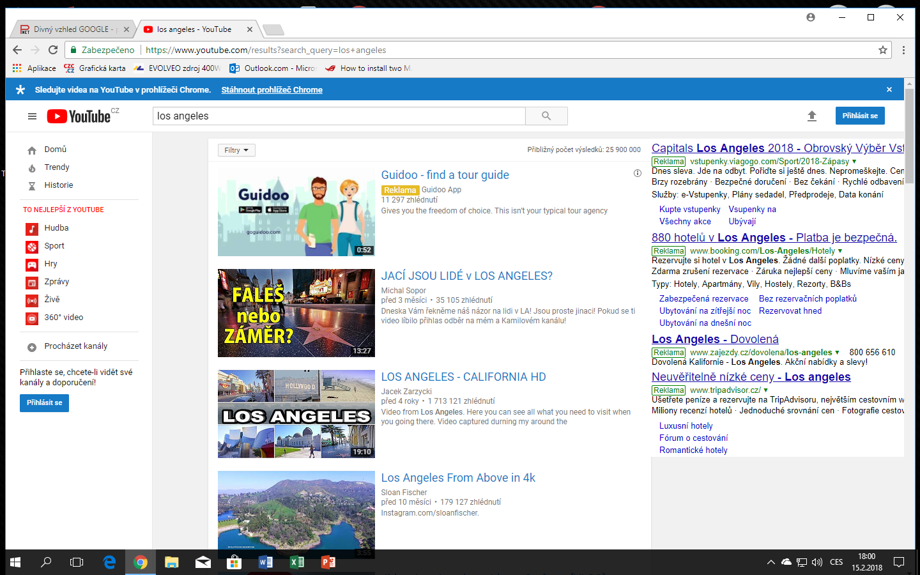Open the Živě live channel
The image size is (920, 575).
pyautogui.click(x=52, y=300)
